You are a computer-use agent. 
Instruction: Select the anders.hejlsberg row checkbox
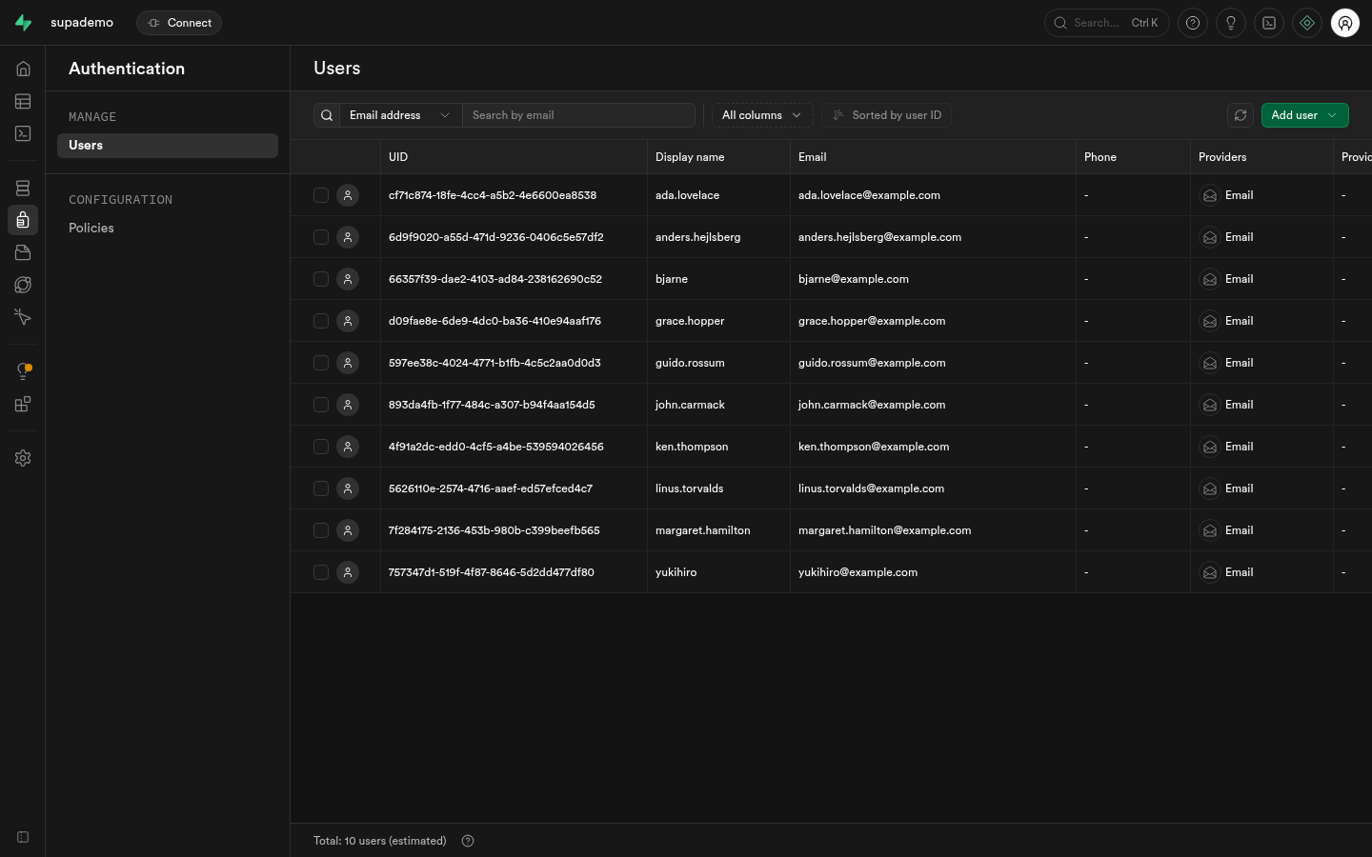click(x=321, y=237)
